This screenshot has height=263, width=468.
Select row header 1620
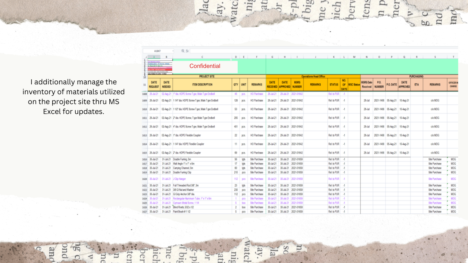pyautogui.click(x=145, y=179)
